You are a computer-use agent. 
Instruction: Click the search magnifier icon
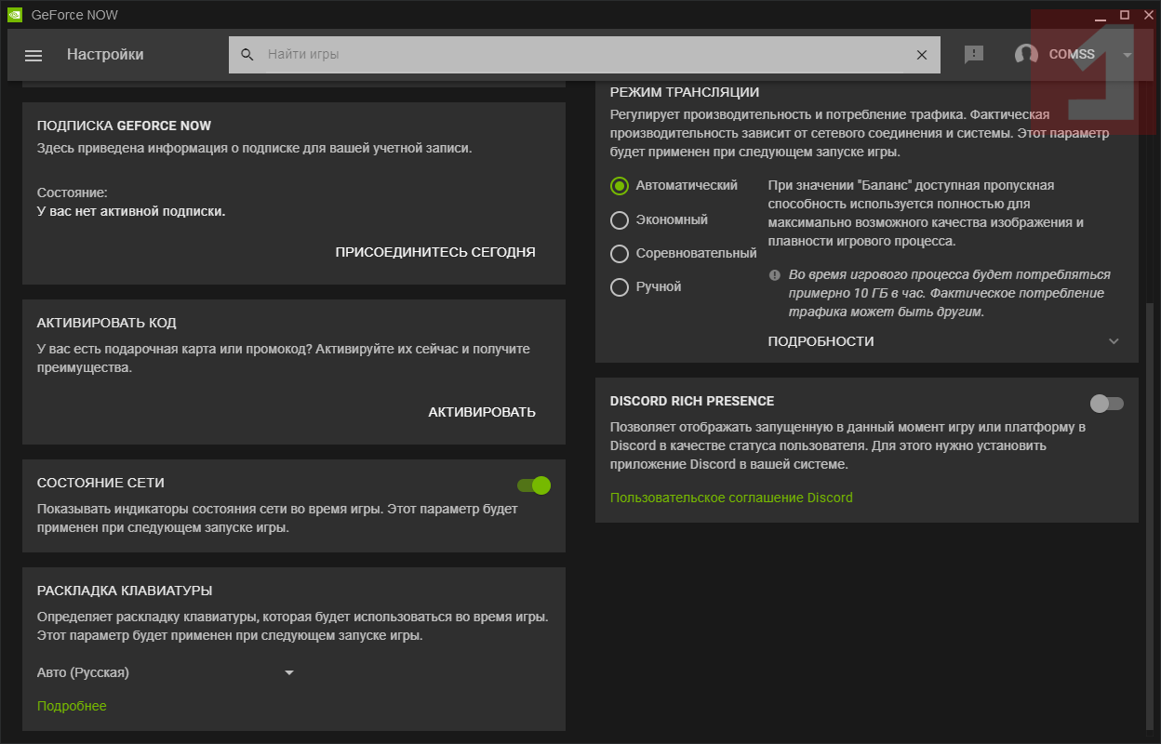247,55
